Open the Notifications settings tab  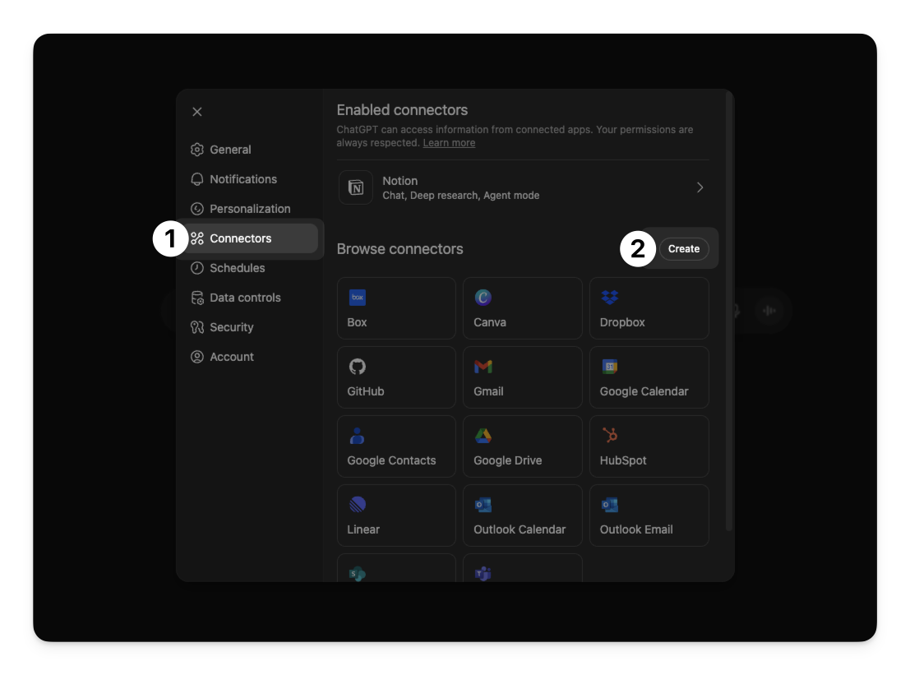click(x=250, y=178)
